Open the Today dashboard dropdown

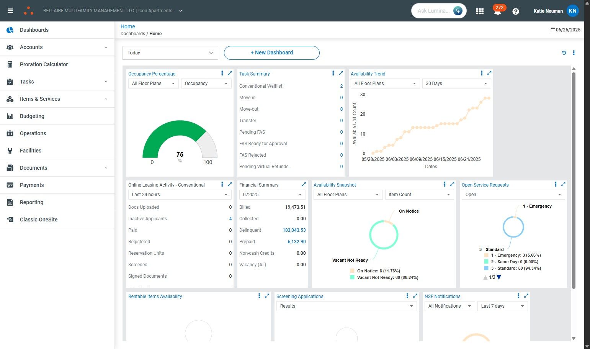pyautogui.click(x=170, y=53)
